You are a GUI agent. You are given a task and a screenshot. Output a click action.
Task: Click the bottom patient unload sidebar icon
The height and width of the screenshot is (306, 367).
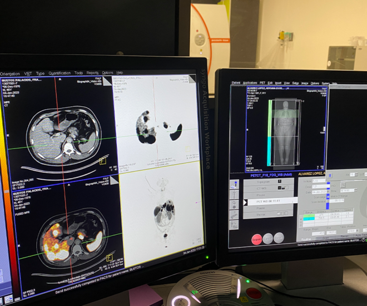(234, 225)
